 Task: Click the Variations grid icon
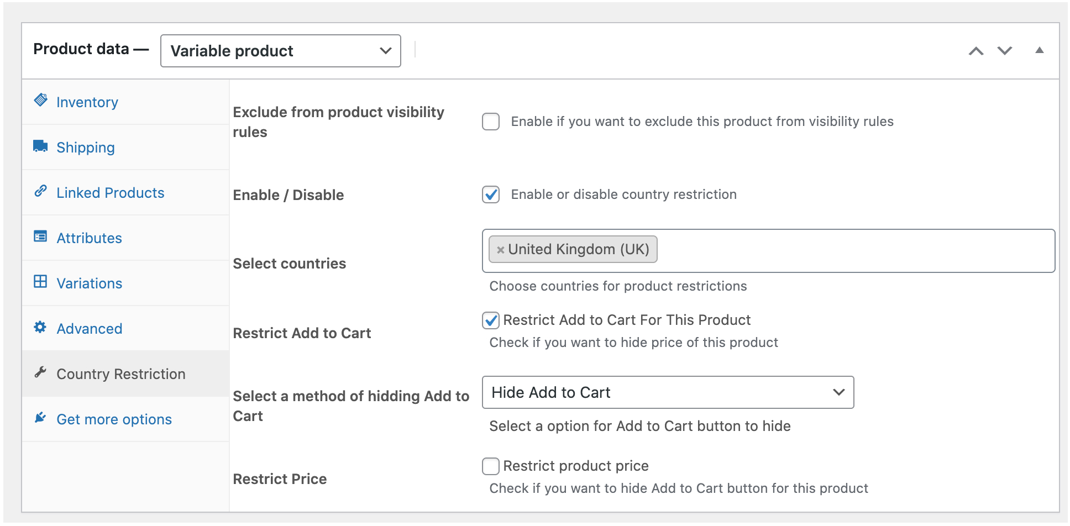point(40,282)
